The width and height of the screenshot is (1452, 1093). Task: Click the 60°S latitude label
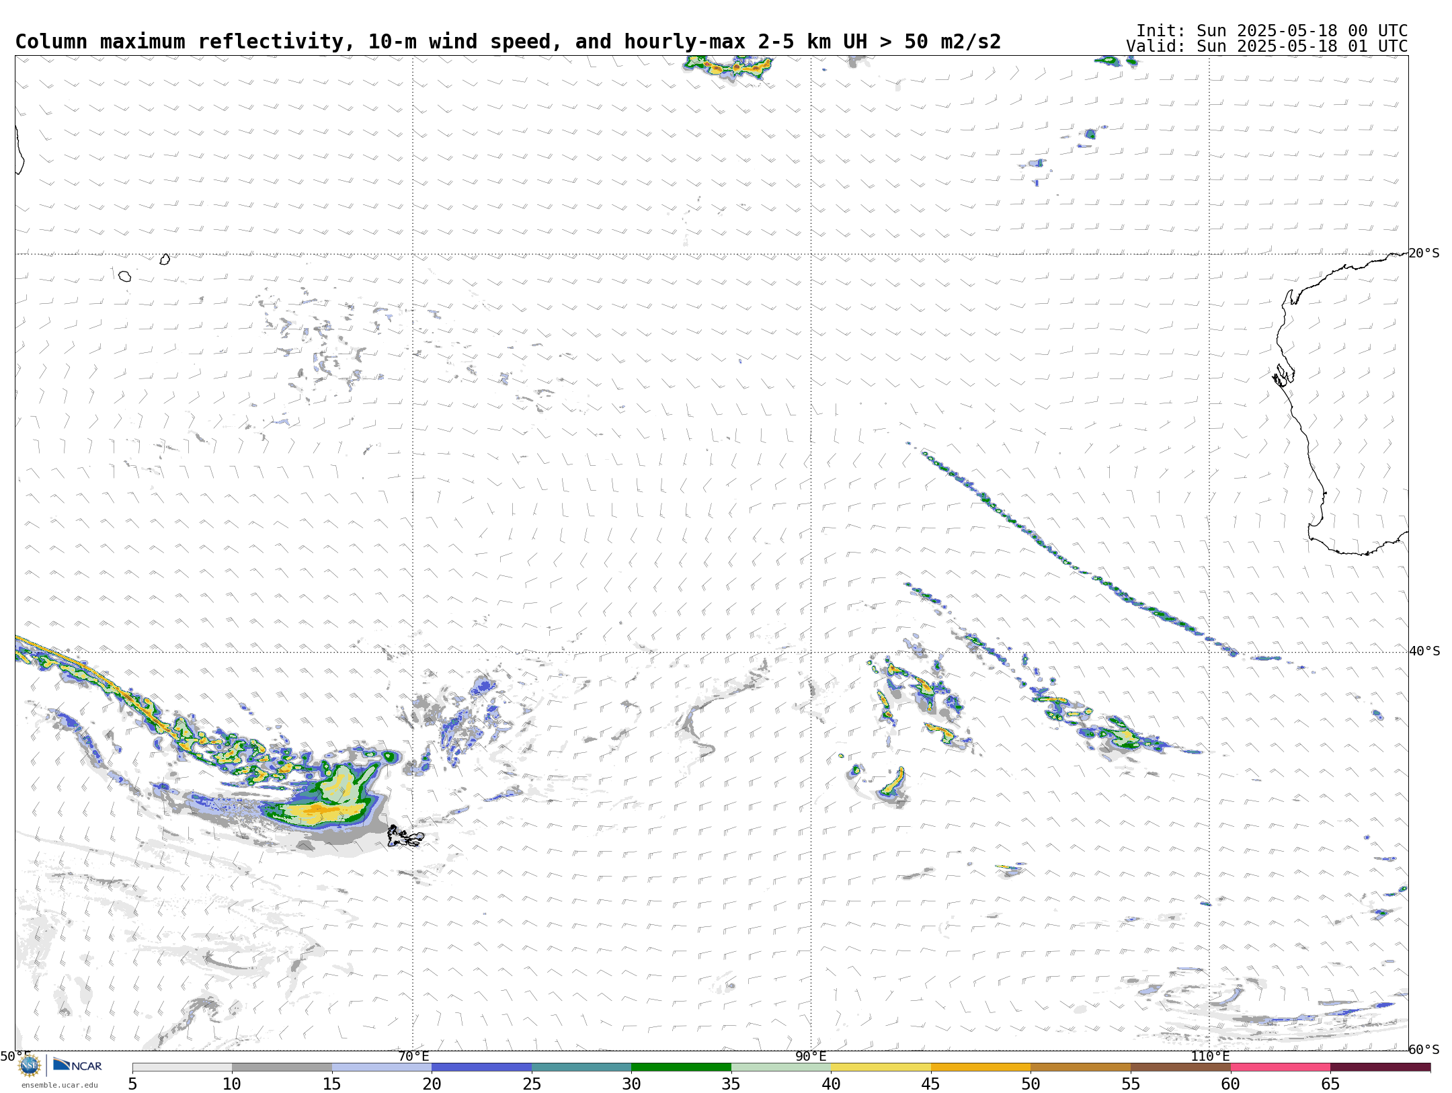coord(1424,1050)
